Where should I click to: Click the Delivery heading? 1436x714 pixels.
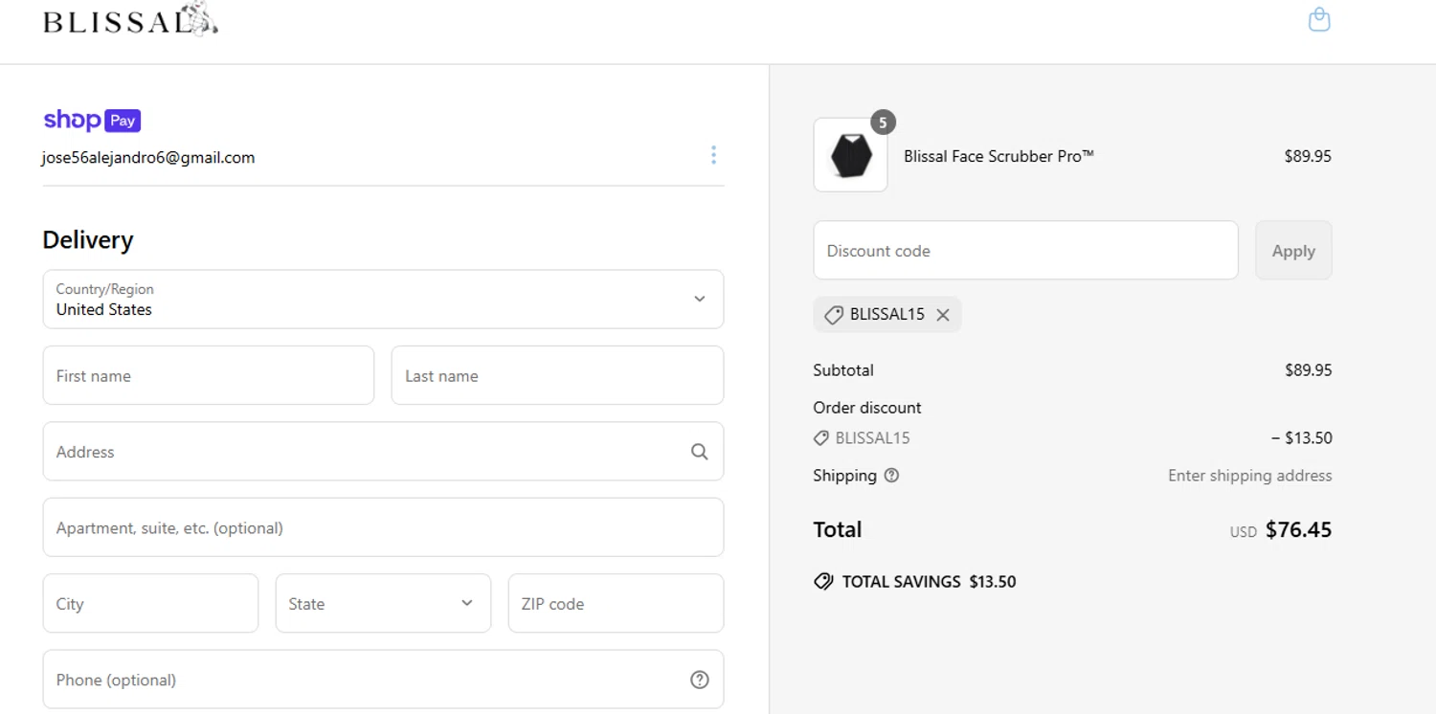[88, 239]
